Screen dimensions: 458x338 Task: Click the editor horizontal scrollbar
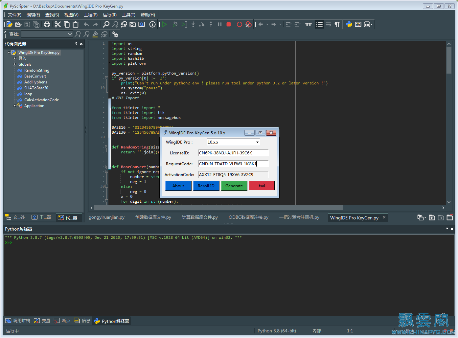(x=219, y=208)
